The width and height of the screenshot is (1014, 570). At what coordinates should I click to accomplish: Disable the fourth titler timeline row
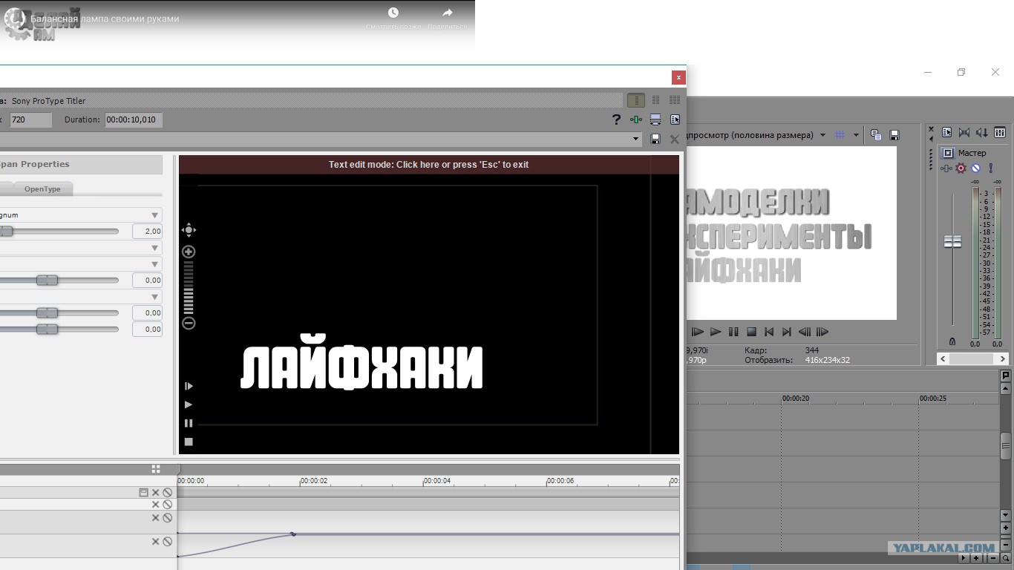coord(168,542)
